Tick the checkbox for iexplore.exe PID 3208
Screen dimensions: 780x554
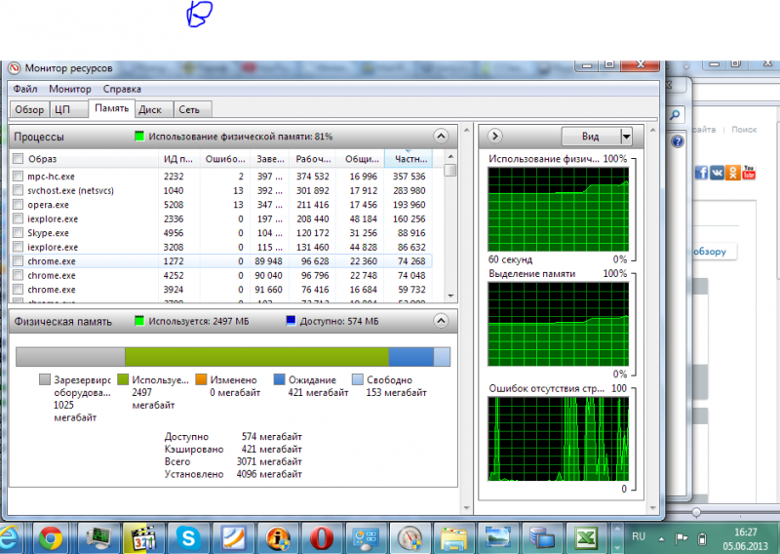point(18,247)
